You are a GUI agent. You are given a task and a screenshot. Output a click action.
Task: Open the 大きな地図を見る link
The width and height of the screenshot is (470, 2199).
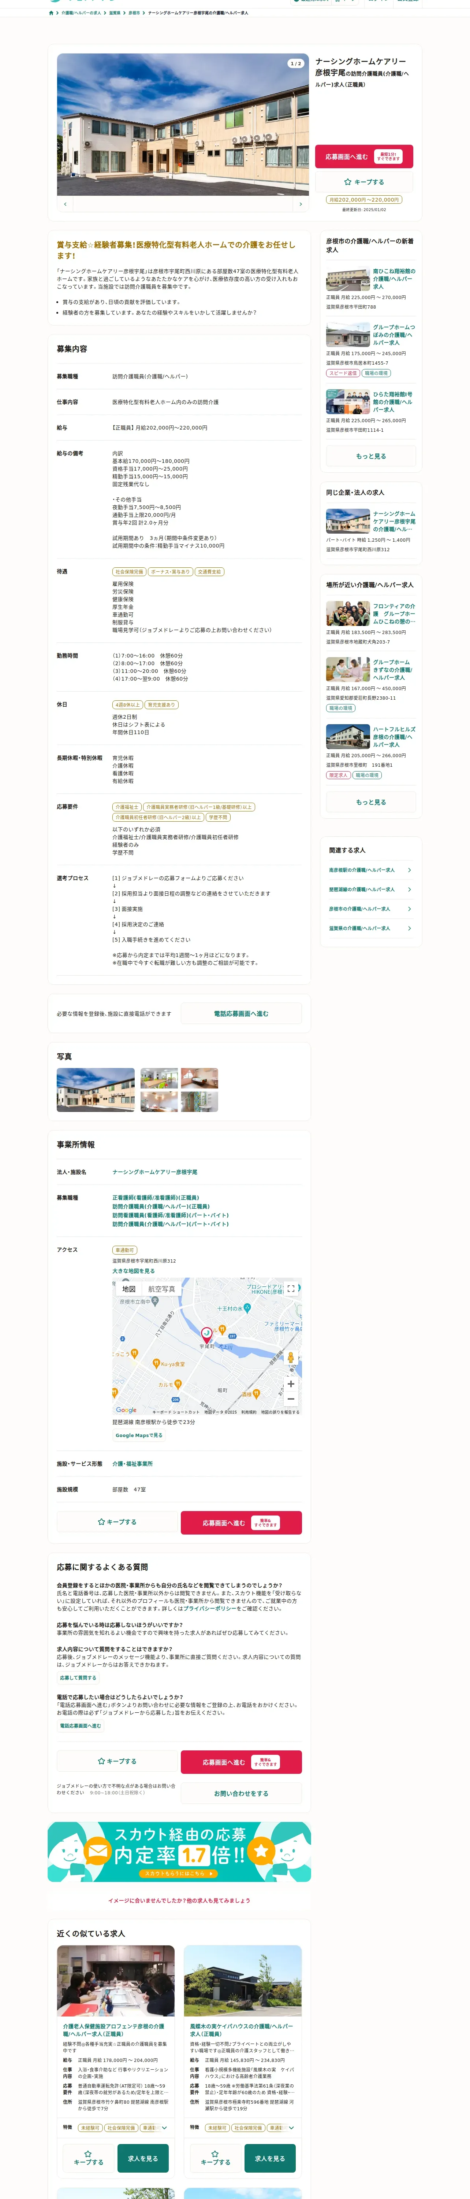click(x=134, y=1270)
